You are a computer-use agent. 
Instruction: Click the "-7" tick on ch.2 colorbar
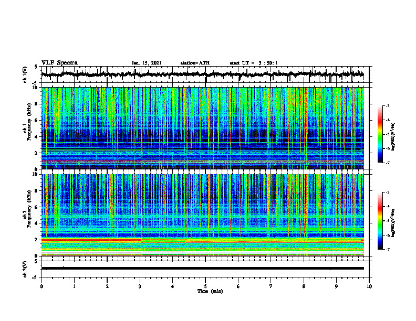point(387,249)
